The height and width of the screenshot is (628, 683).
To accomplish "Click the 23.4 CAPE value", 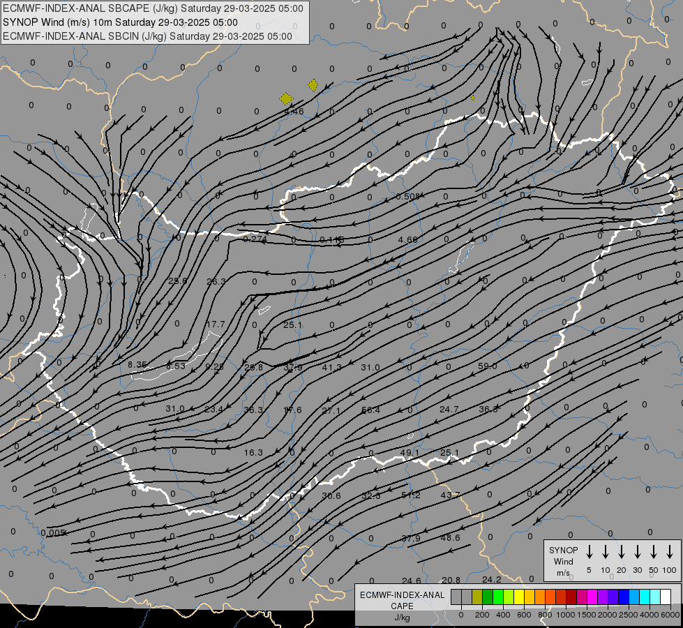I will 214,409.
